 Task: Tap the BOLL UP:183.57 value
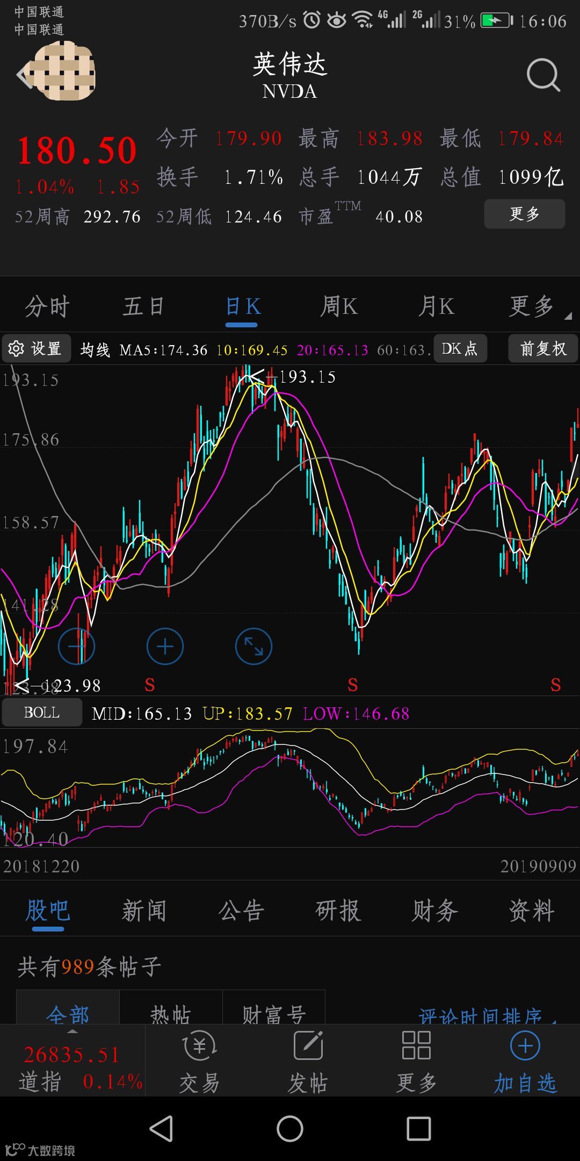248,714
